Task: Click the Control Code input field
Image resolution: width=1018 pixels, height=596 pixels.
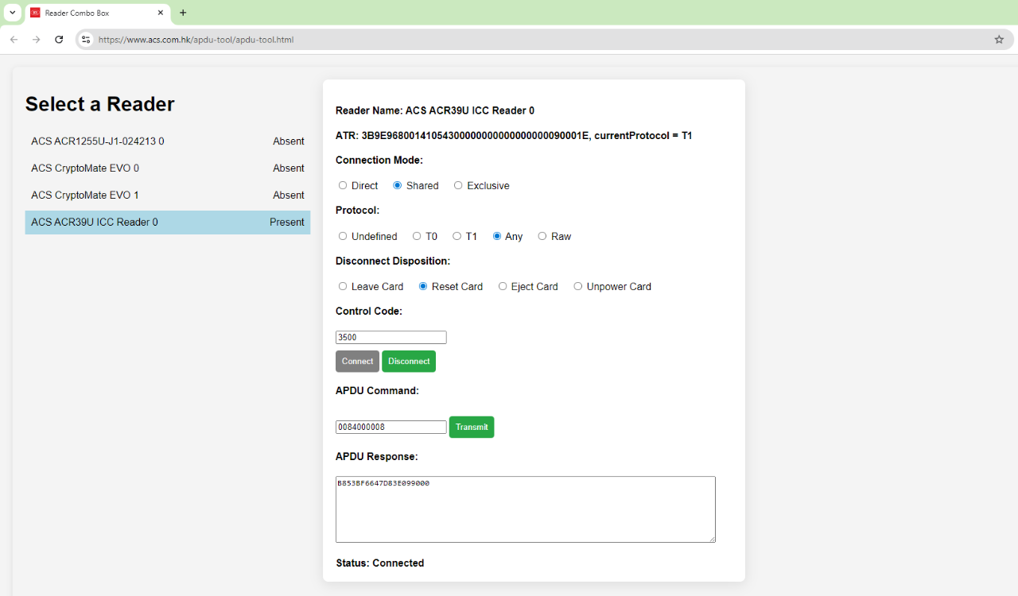Action: [390, 338]
